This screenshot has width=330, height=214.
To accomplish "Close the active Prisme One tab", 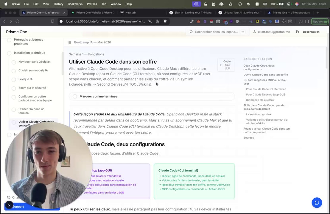I will [x=64, y=12].
